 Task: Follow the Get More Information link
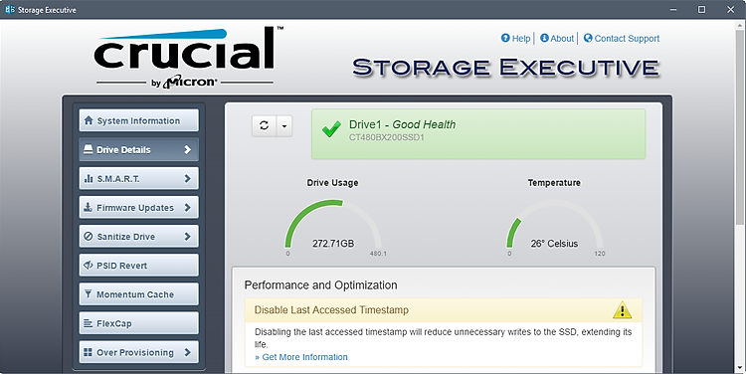point(301,357)
